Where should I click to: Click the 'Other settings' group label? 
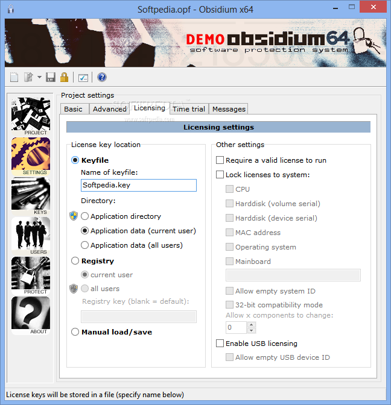[x=240, y=145]
